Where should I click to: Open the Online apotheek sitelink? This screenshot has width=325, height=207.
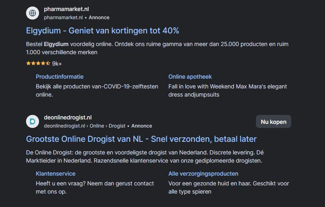190,77
